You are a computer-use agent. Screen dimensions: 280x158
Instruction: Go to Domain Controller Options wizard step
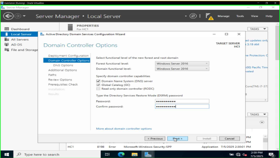(67, 61)
